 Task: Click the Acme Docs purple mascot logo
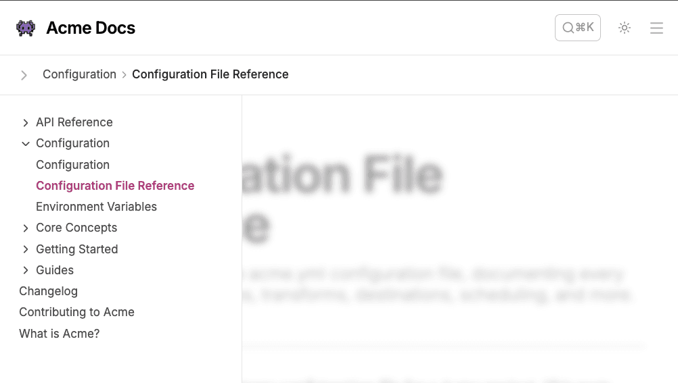coord(26,28)
